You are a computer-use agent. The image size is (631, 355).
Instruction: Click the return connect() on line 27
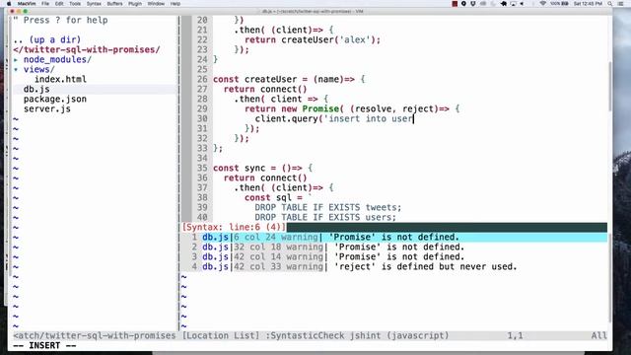pyautogui.click(x=265, y=90)
